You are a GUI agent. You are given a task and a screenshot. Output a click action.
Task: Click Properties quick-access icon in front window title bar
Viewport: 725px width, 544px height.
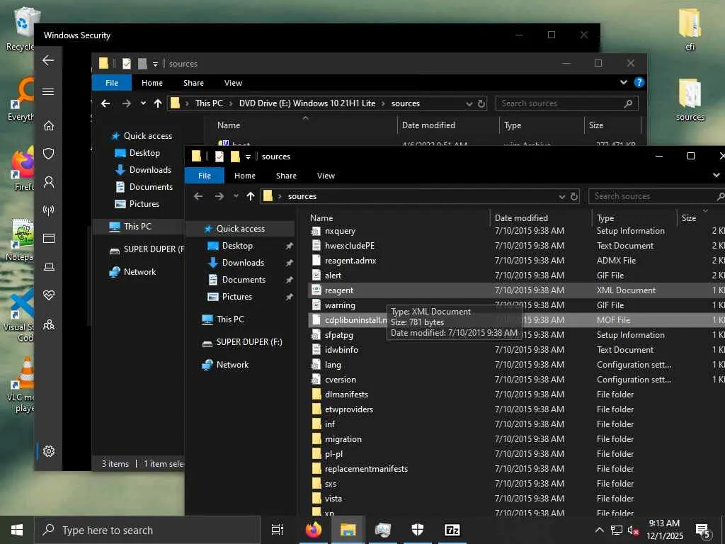click(x=219, y=157)
